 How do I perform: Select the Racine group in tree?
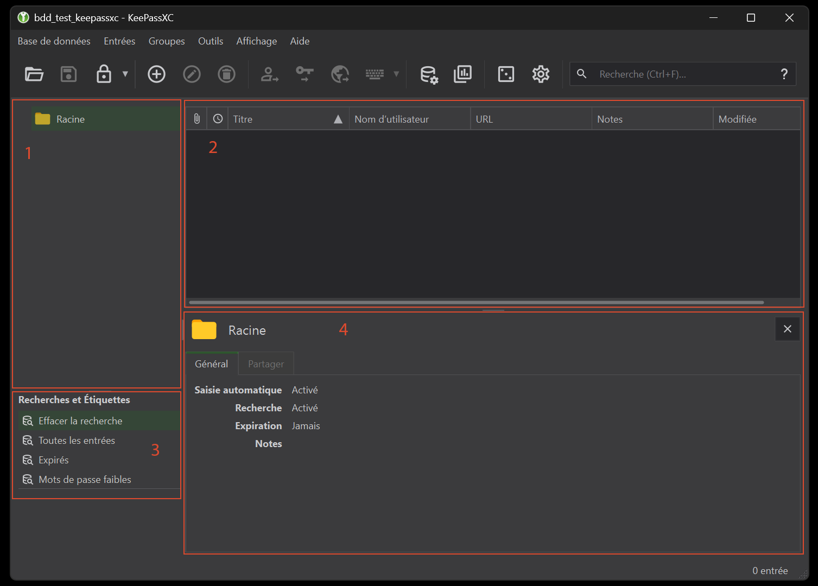click(x=104, y=119)
